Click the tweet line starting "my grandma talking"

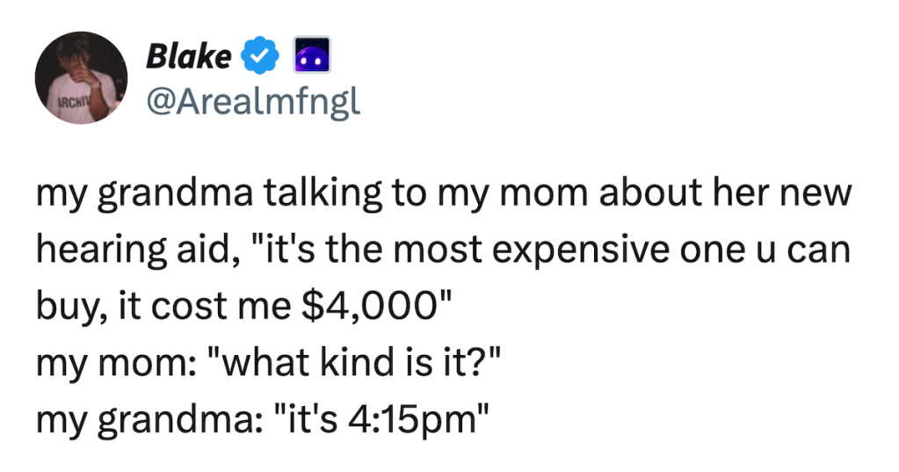click(x=443, y=194)
